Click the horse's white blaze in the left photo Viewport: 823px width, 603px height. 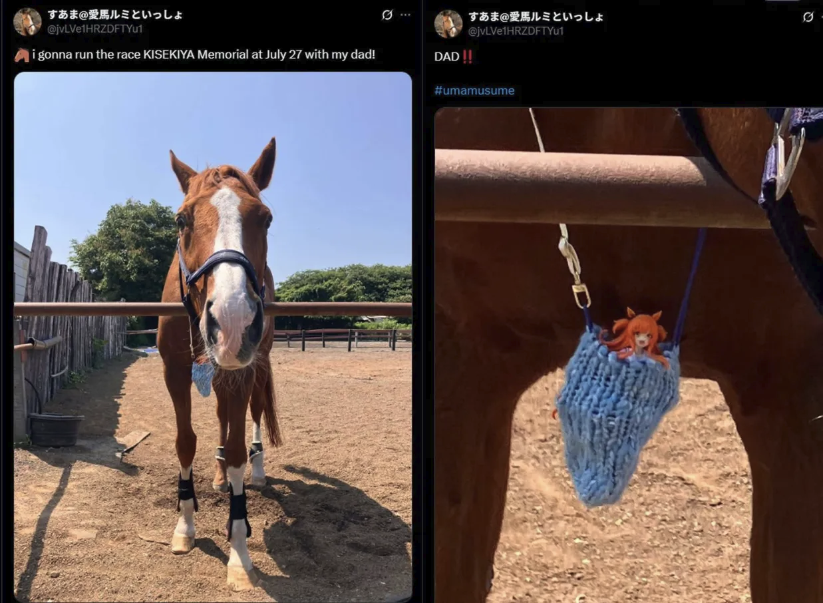(x=230, y=280)
